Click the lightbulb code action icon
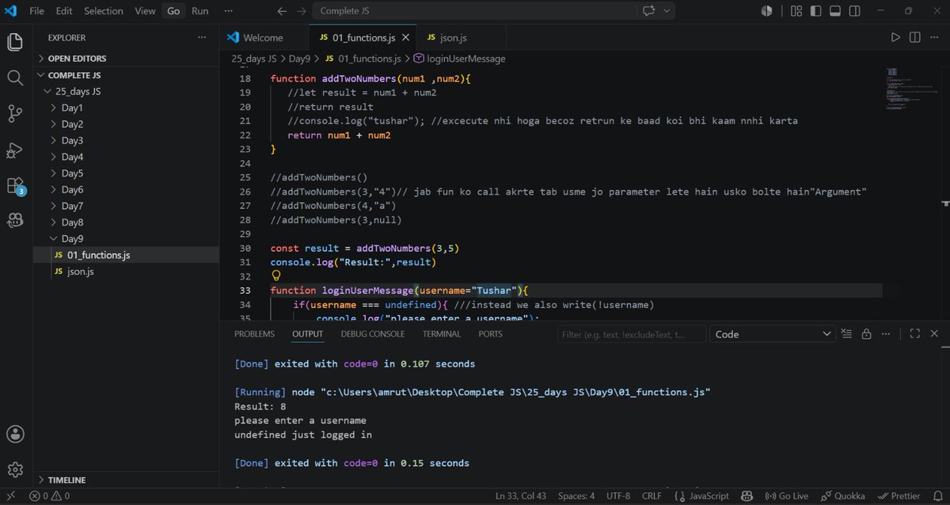The width and height of the screenshot is (950, 505). [x=276, y=275]
